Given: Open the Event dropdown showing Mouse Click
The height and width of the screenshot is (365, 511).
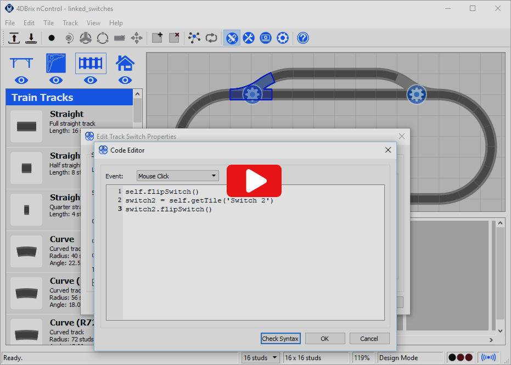Looking at the screenshot, I should click(x=178, y=176).
